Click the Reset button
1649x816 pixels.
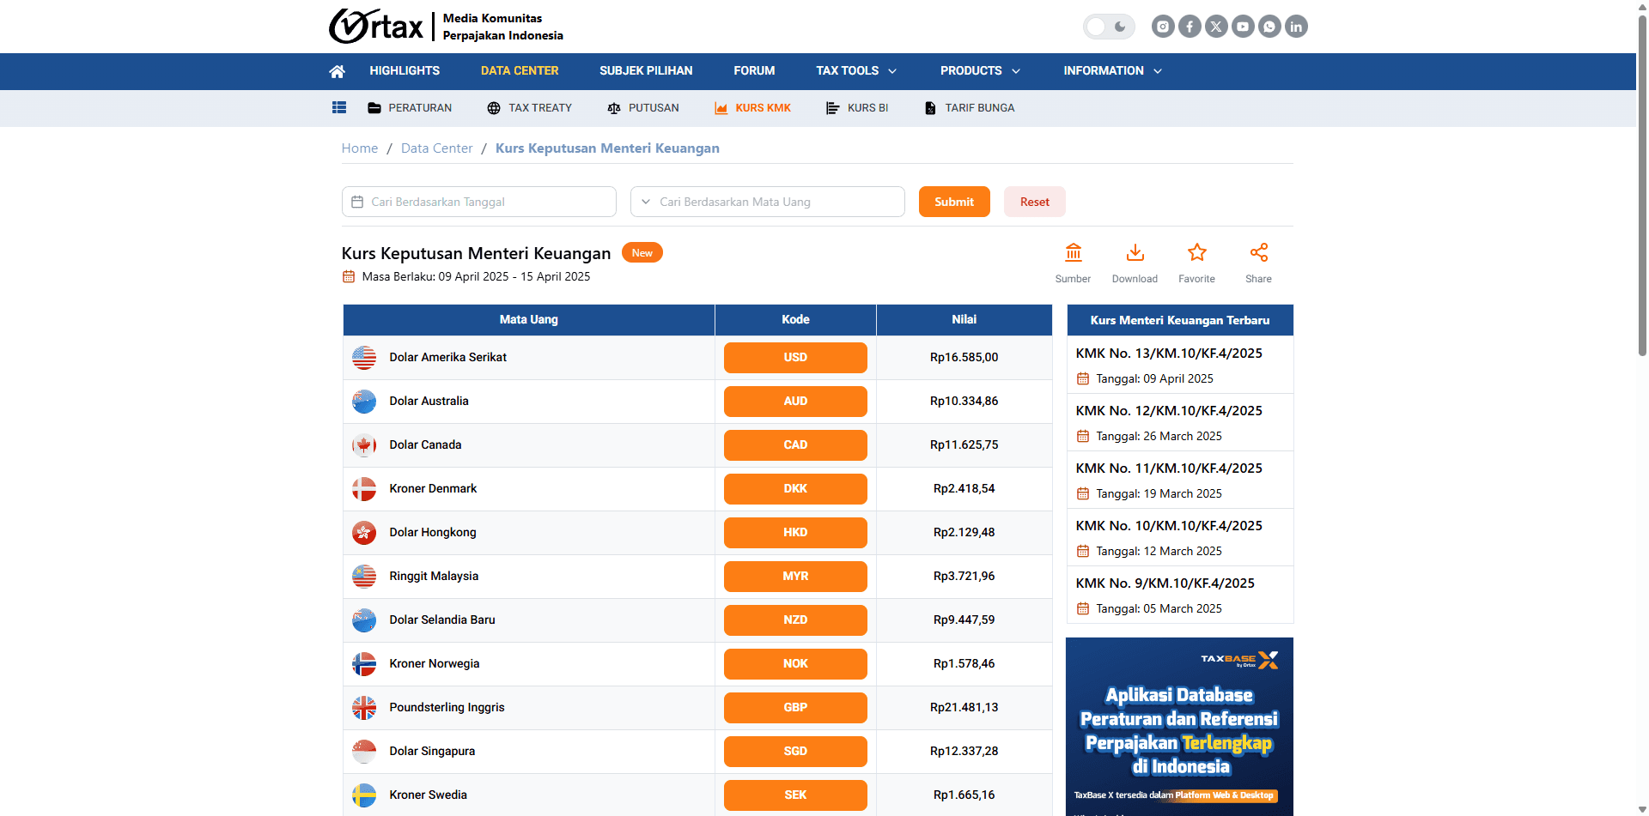pyautogui.click(x=1034, y=202)
